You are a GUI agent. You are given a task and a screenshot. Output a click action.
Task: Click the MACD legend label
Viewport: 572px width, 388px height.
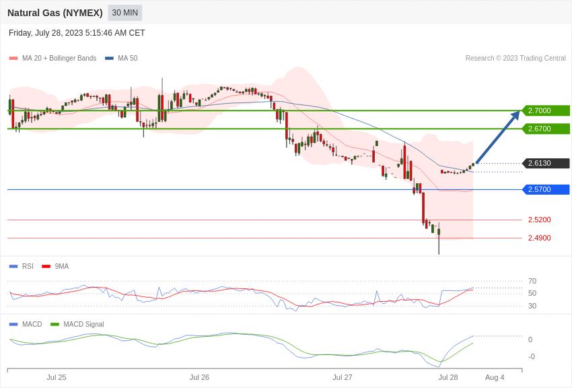tap(32, 324)
